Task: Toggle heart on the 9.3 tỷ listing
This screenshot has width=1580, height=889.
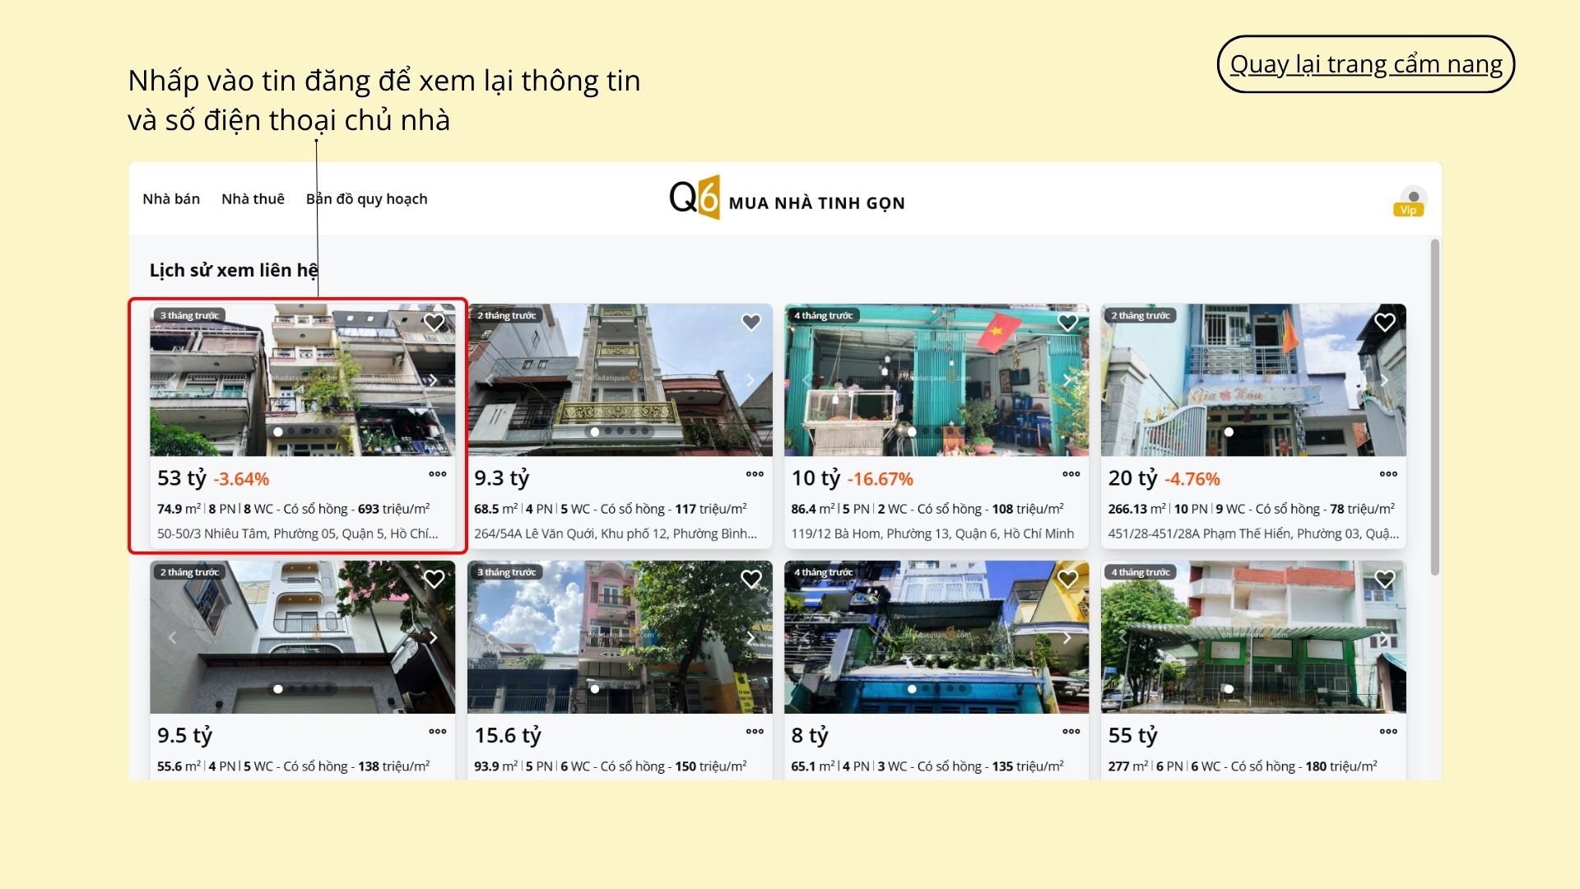Action: click(x=750, y=323)
